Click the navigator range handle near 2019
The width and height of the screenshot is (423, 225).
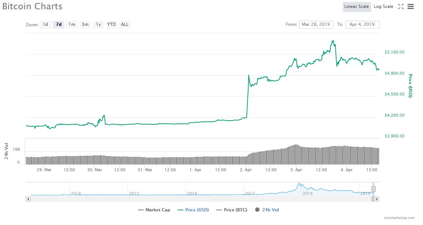(x=373, y=189)
